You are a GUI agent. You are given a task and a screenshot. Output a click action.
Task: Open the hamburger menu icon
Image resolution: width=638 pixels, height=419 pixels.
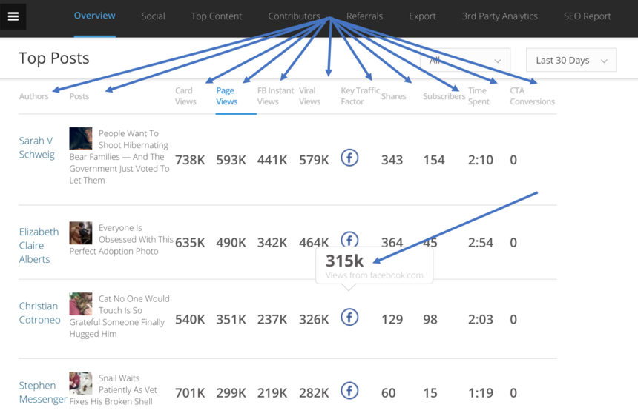click(13, 16)
